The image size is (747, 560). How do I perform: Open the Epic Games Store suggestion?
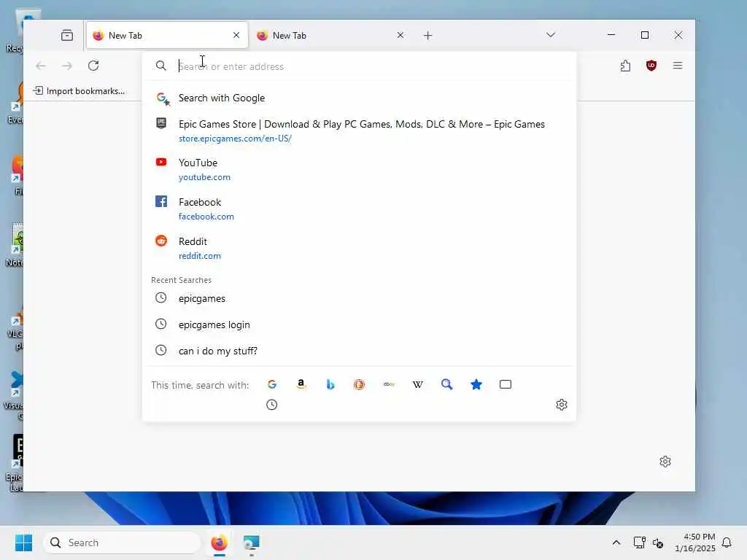pos(359,131)
